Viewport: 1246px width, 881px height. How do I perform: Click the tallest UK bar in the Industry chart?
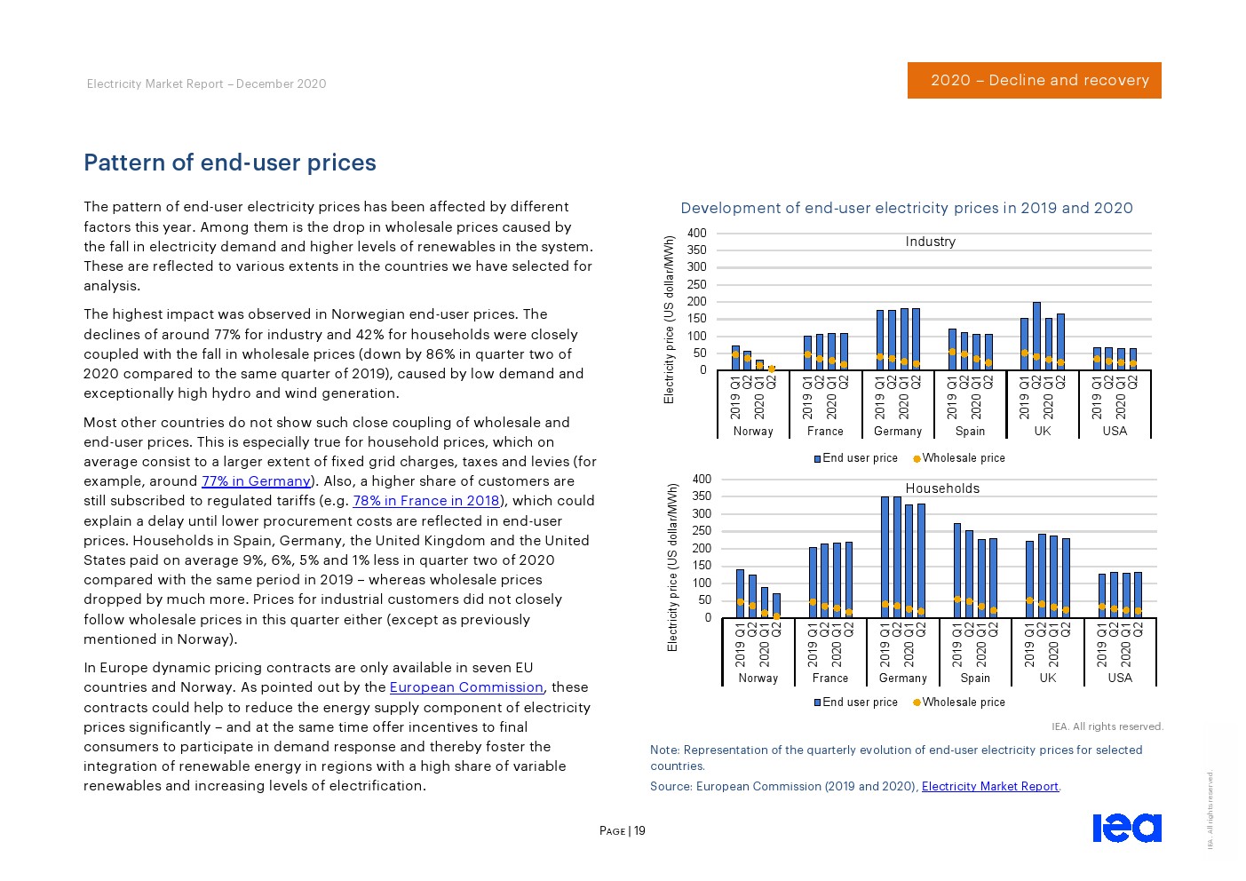[x=1036, y=336]
